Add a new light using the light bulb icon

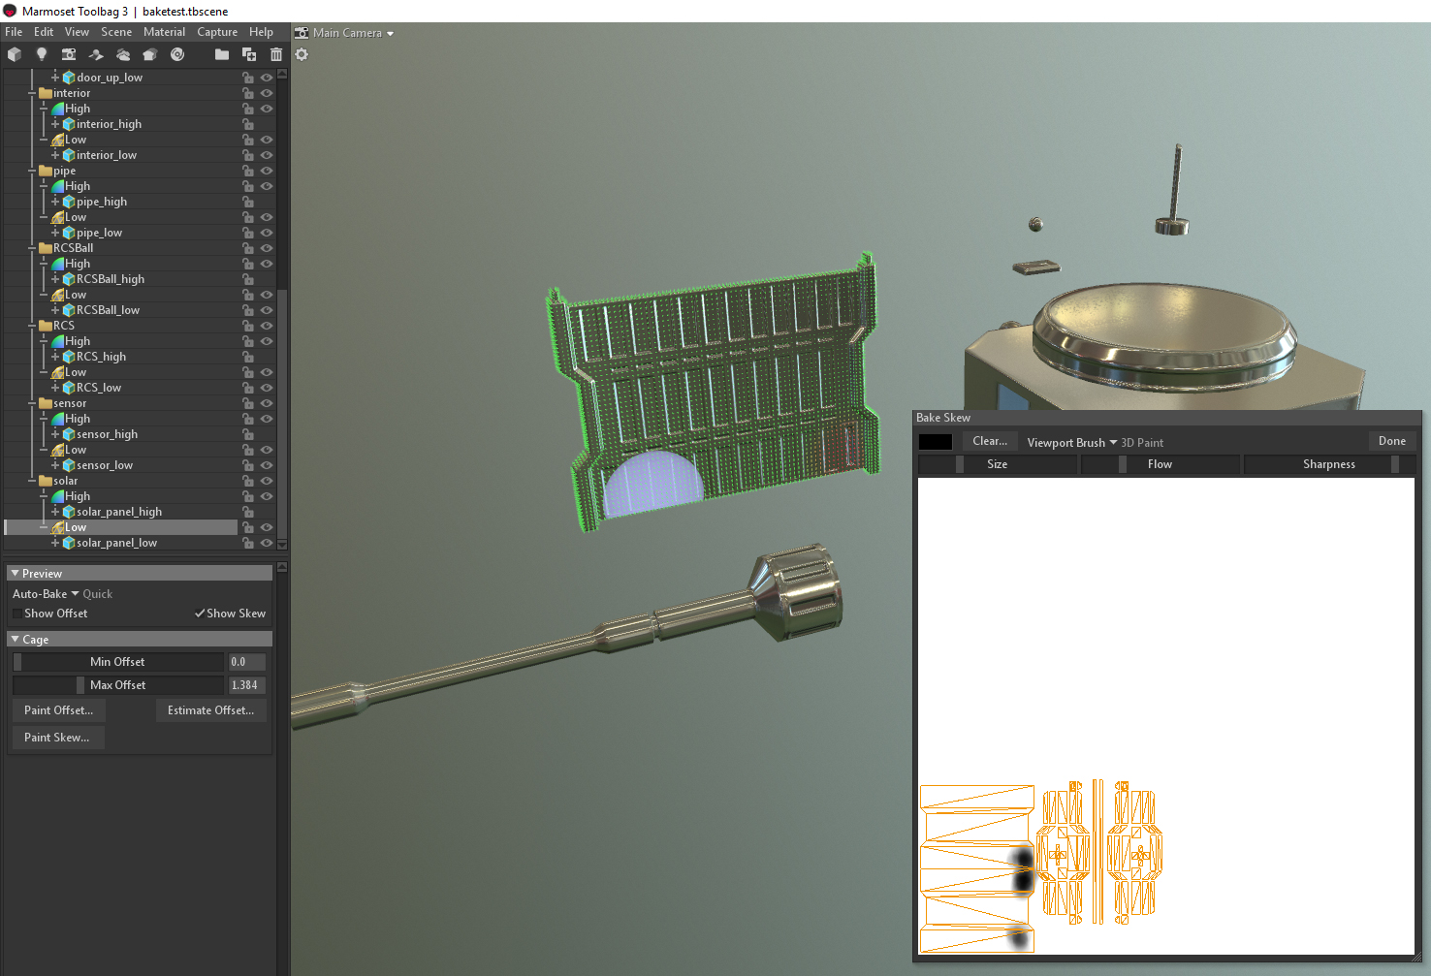[x=42, y=54]
